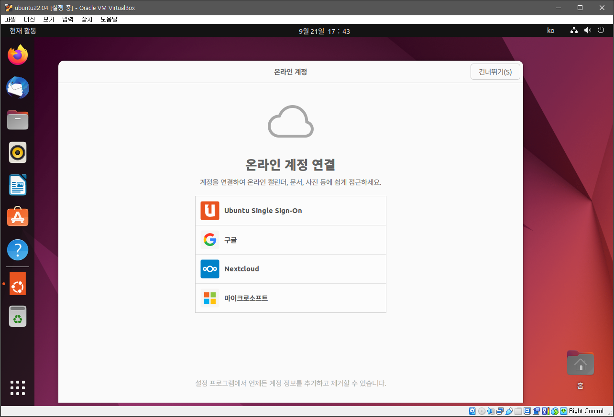
Task: Open the Help question mark icon
Action: 18,249
